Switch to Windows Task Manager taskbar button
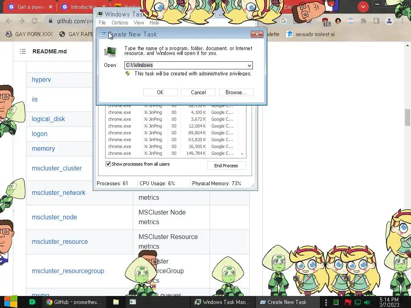Viewport: 411px width, 308px height. pyautogui.click(x=222, y=302)
